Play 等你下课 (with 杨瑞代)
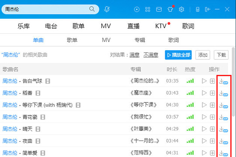Viewport: 236px width, 157px height. point(204,105)
